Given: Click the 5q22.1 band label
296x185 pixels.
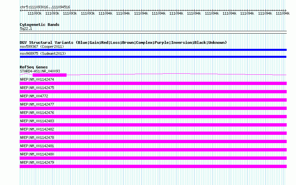Looking at the screenshot, I should pyautogui.click(x=26, y=29).
